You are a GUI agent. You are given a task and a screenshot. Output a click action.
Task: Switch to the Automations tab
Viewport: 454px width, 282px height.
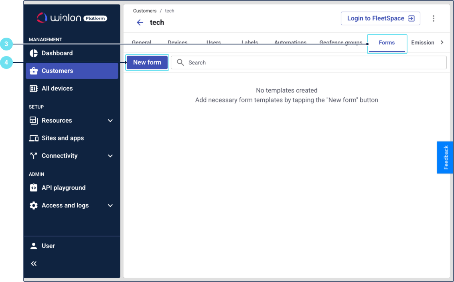tap(290, 43)
